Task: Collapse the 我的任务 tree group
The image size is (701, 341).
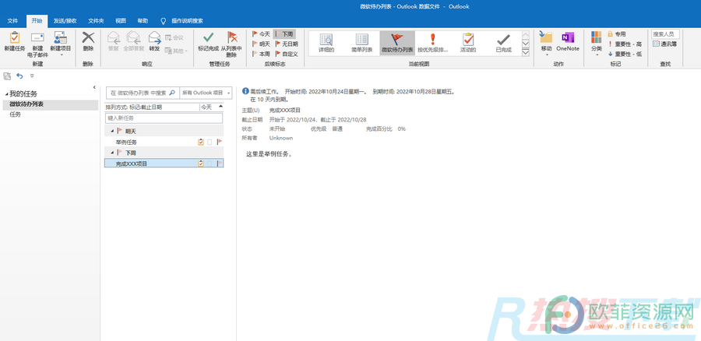Action: tap(6, 94)
